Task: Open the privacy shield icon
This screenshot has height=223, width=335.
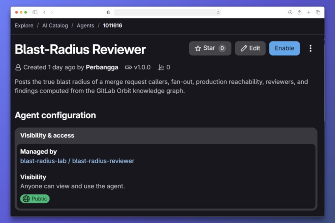Action: tap(108, 12)
